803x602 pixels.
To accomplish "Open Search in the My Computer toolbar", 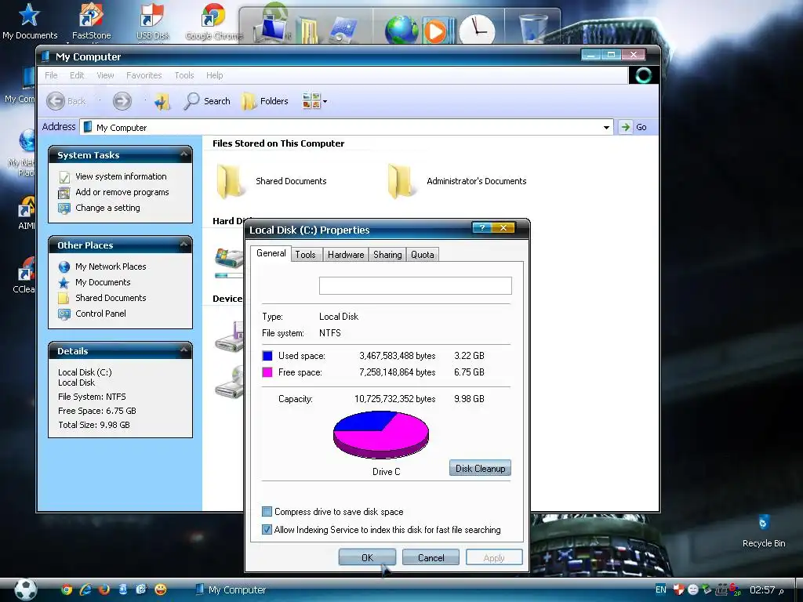I will tap(207, 101).
